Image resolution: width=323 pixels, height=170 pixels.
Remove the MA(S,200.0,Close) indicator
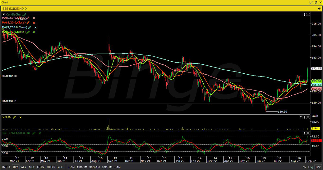pos(35,28)
